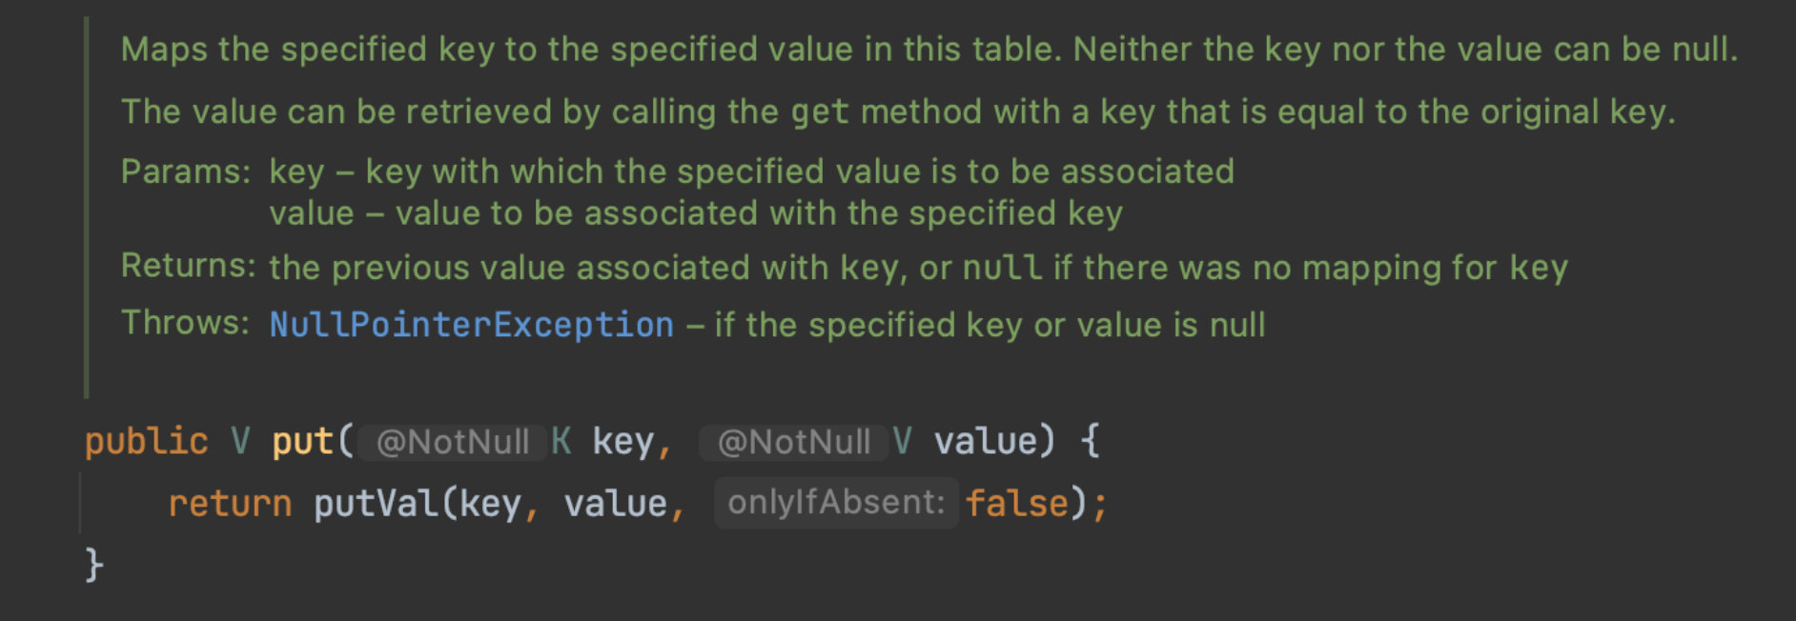Click the public keyword
Viewport: 1796px width, 621px height.
click(146, 442)
